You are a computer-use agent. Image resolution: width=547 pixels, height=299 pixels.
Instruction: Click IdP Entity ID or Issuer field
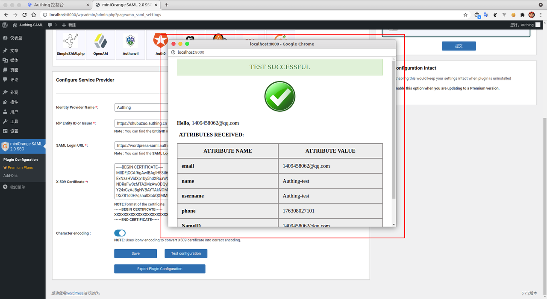click(x=141, y=123)
